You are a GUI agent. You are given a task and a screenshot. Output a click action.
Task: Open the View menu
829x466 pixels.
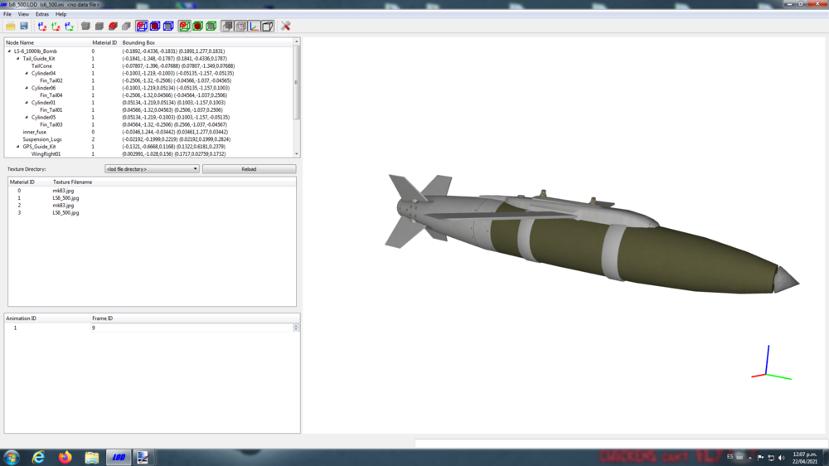click(x=23, y=14)
